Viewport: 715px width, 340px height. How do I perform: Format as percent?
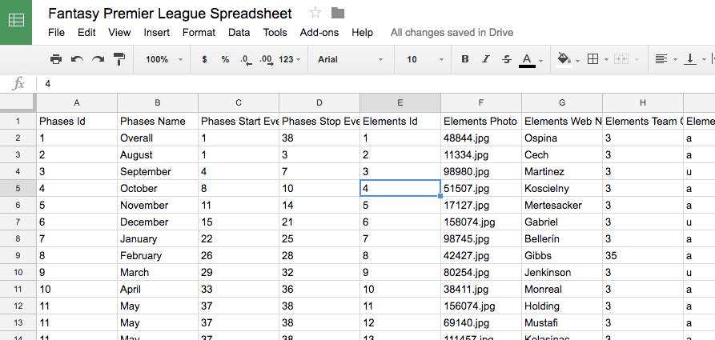(x=225, y=59)
